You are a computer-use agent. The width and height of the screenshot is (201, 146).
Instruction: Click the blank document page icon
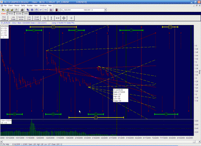16,10
